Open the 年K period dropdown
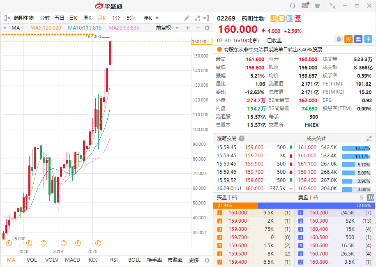 [151, 18]
